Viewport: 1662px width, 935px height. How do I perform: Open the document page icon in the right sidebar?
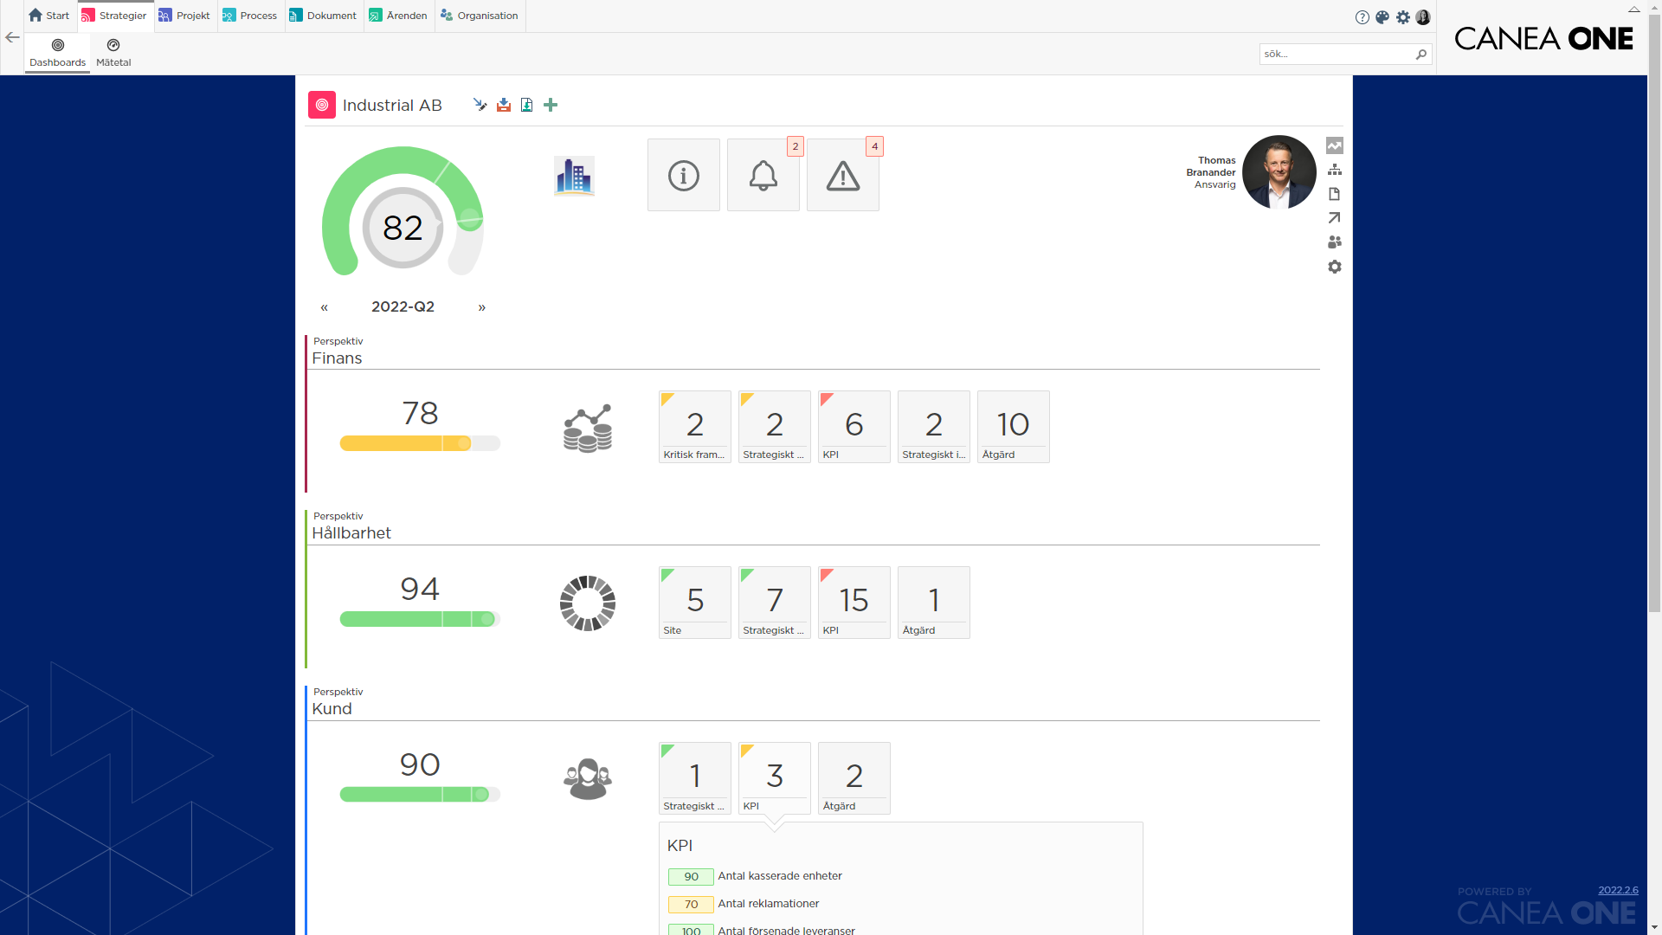[x=1335, y=194]
